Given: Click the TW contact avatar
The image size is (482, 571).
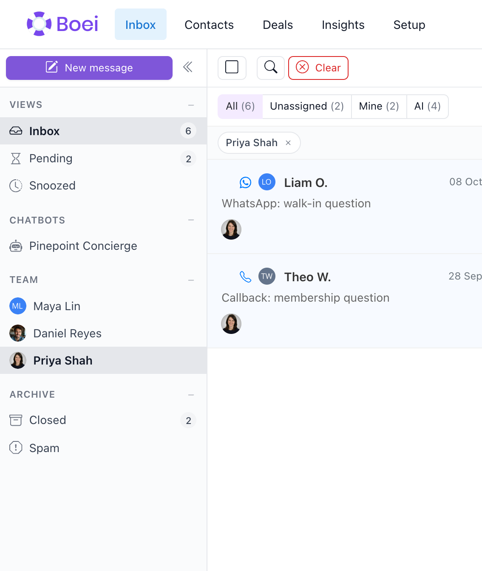Looking at the screenshot, I should tap(267, 276).
